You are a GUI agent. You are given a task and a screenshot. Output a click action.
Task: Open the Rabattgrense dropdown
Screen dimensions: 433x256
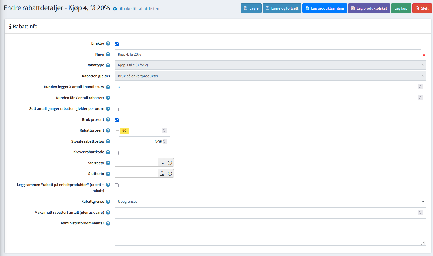pyautogui.click(x=270, y=202)
